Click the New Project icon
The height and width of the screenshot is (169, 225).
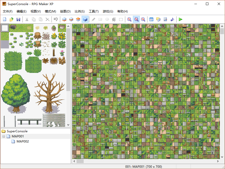click(x=5, y=19)
